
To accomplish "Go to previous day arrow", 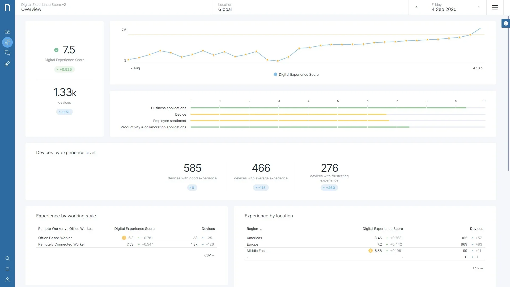I will tap(416, 7).
